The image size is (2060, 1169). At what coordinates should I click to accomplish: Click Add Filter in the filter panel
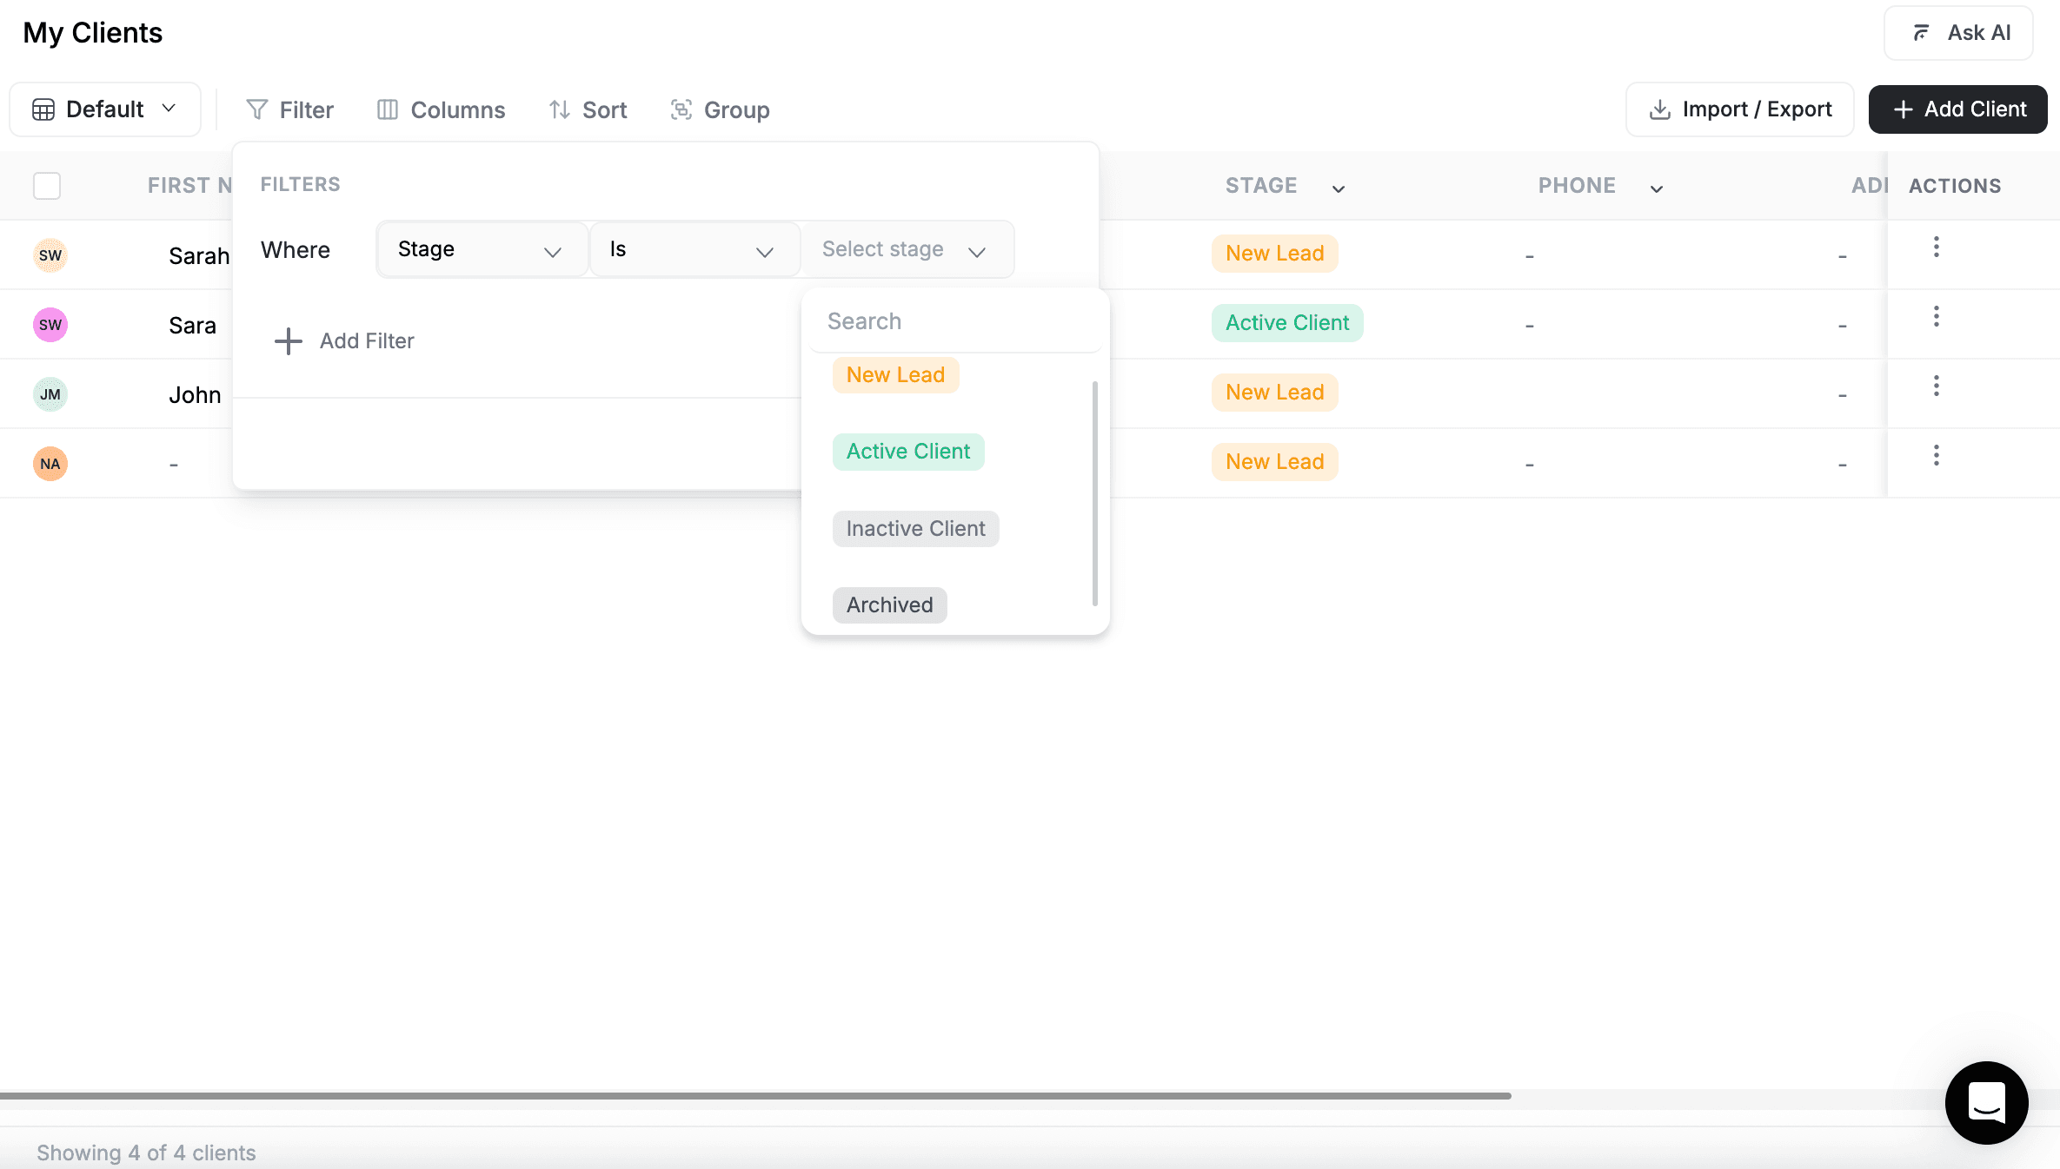point(345,340)
